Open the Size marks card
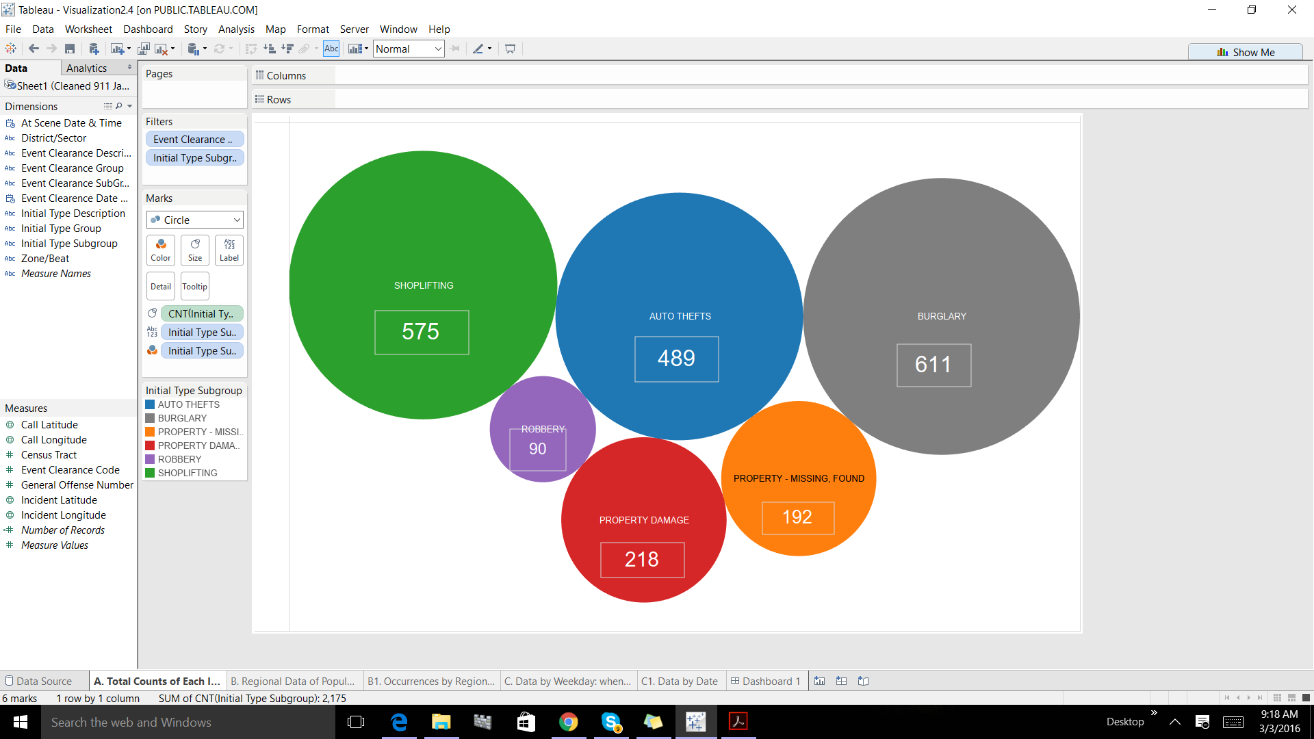Screen dimensions: 1314x739 pyautogui.click(x=195, y=250)
